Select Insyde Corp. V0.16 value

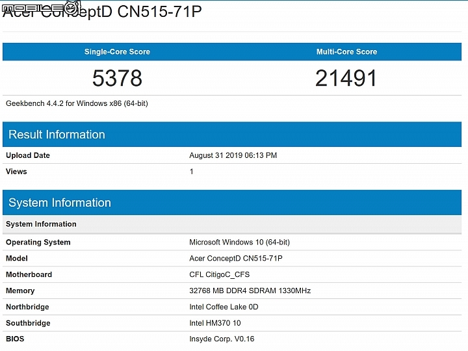point(222,339)
